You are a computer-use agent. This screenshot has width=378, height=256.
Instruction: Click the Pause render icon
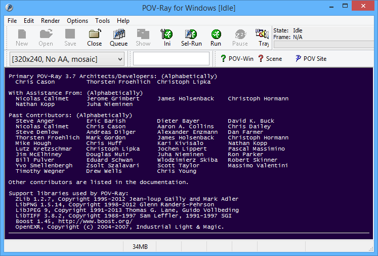point(240,38)
